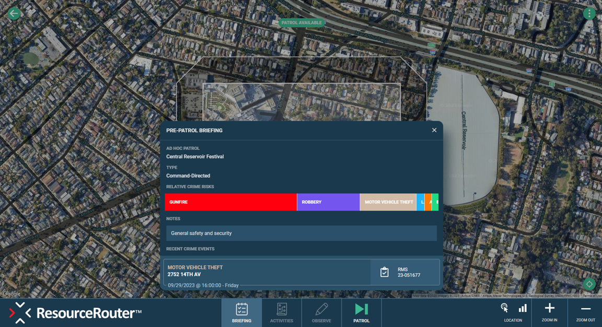The width and height of the screenshot is (602, 327).
Task: Open the bar chart statistics icon
Action: point(523,308)
